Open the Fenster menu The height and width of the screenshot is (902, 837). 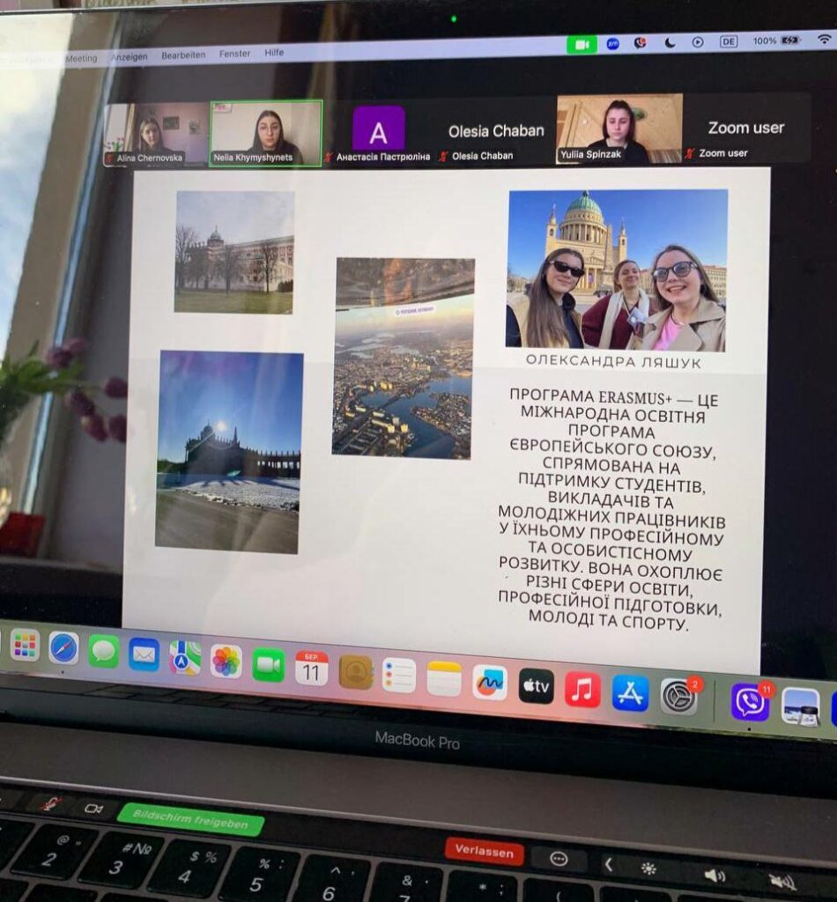(234, 54)
